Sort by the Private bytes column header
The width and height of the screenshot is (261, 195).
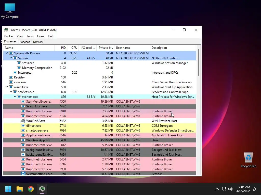point(105,48)
